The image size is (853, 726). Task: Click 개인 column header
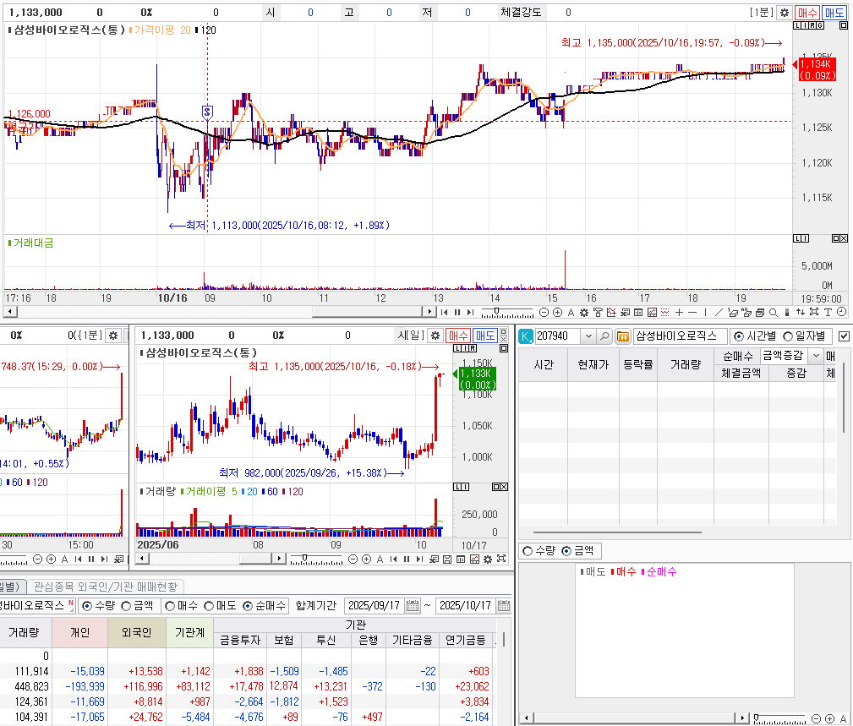tap(80, 632)
